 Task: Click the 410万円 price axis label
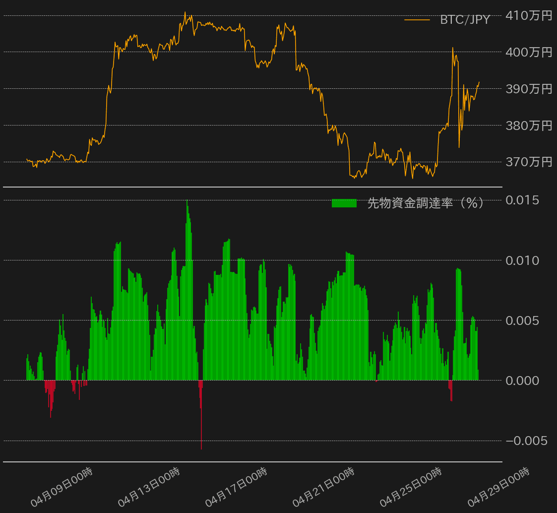528,15
